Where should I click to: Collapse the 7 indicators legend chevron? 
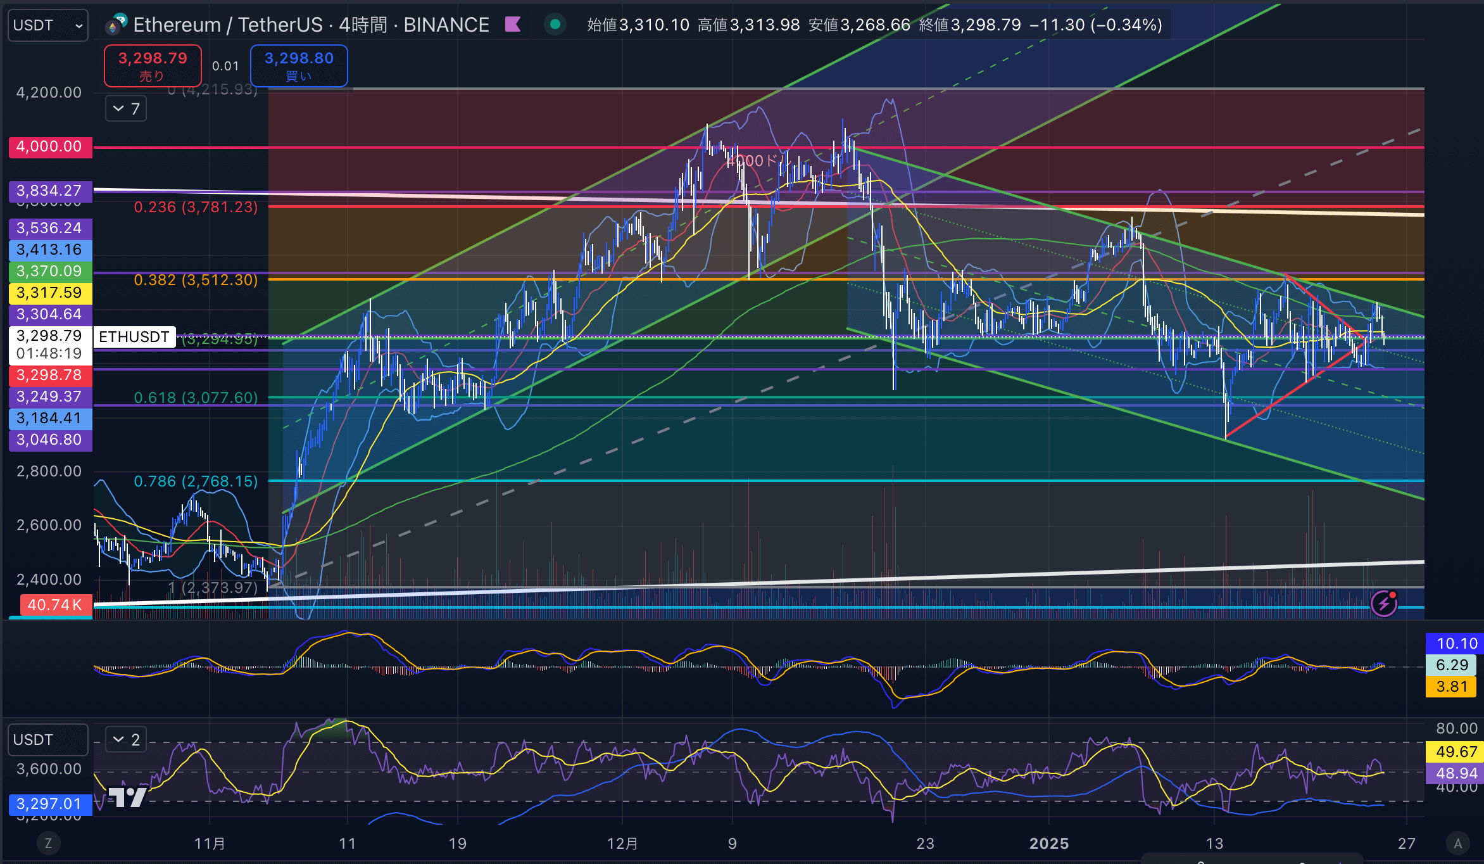coord(126,108)
